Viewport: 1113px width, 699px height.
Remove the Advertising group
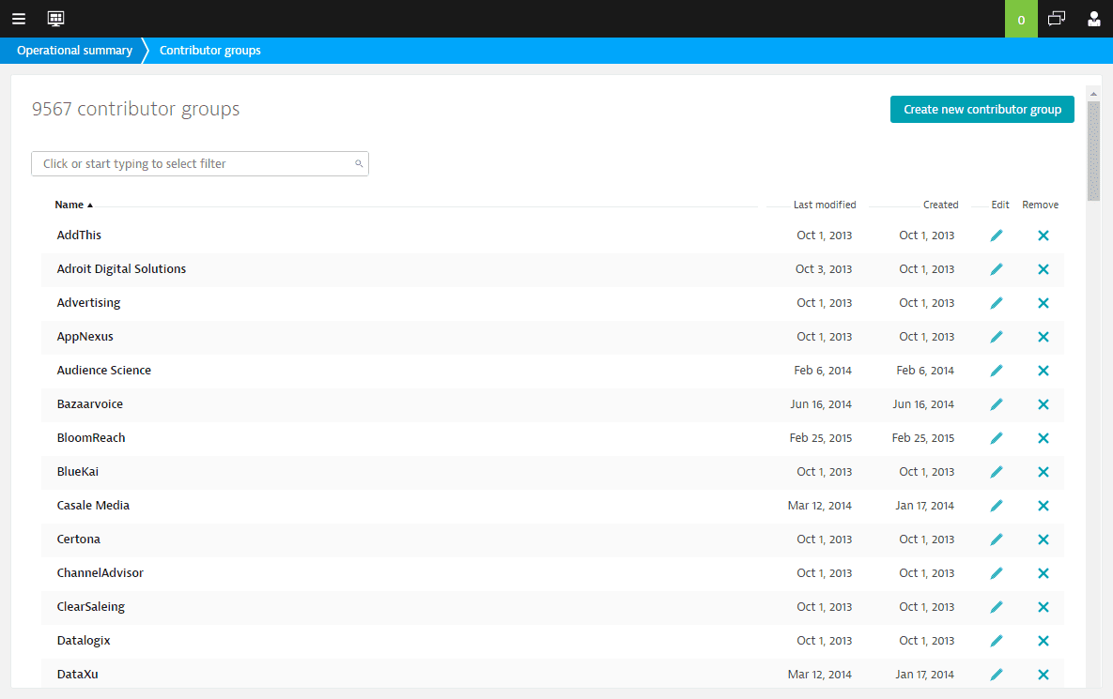(x=1043, y=303)
